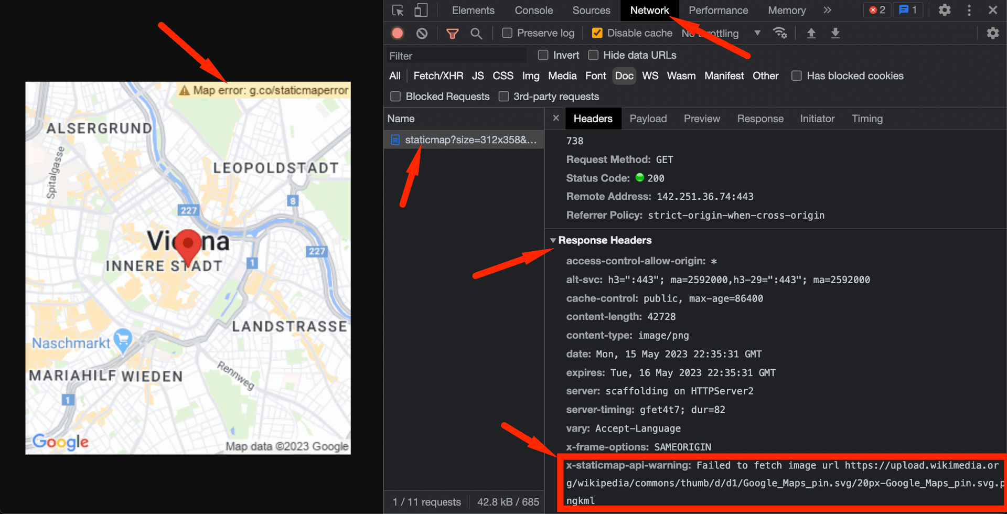The height and width of the screenshot is (514, 1007).
Task: Collapse the Response Headers section
Action: (x=553, y=240)
